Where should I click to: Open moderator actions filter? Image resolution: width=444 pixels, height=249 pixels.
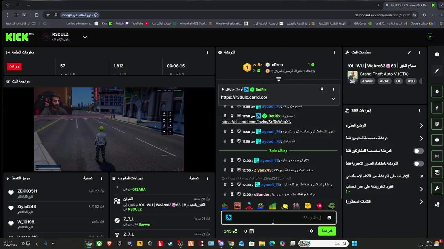coord(194,178)
